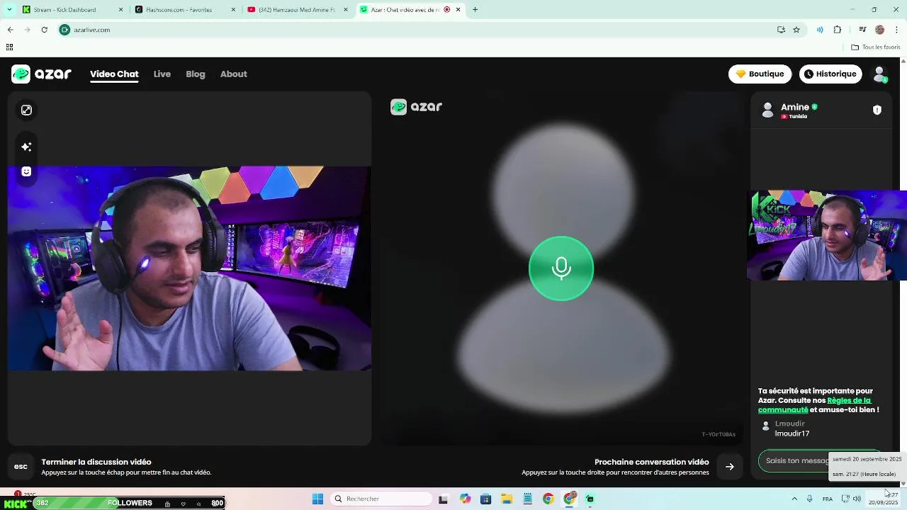Open the extensions puzzle icon
This screenshot has height=510, width=907.
pyautogui.click(x=838, y=30)
